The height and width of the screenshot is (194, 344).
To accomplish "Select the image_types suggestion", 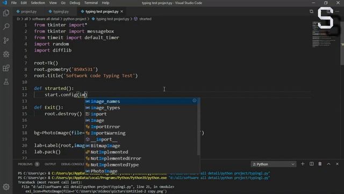I will 141,108.
